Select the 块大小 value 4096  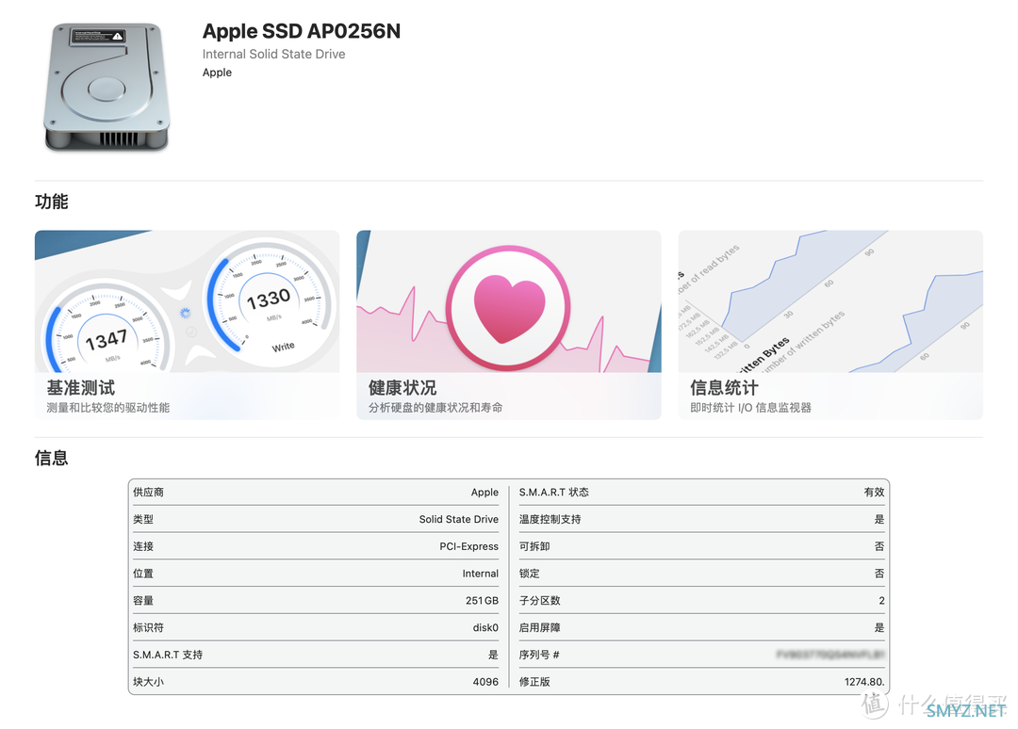pyautogui.click(x=485, y=682)
